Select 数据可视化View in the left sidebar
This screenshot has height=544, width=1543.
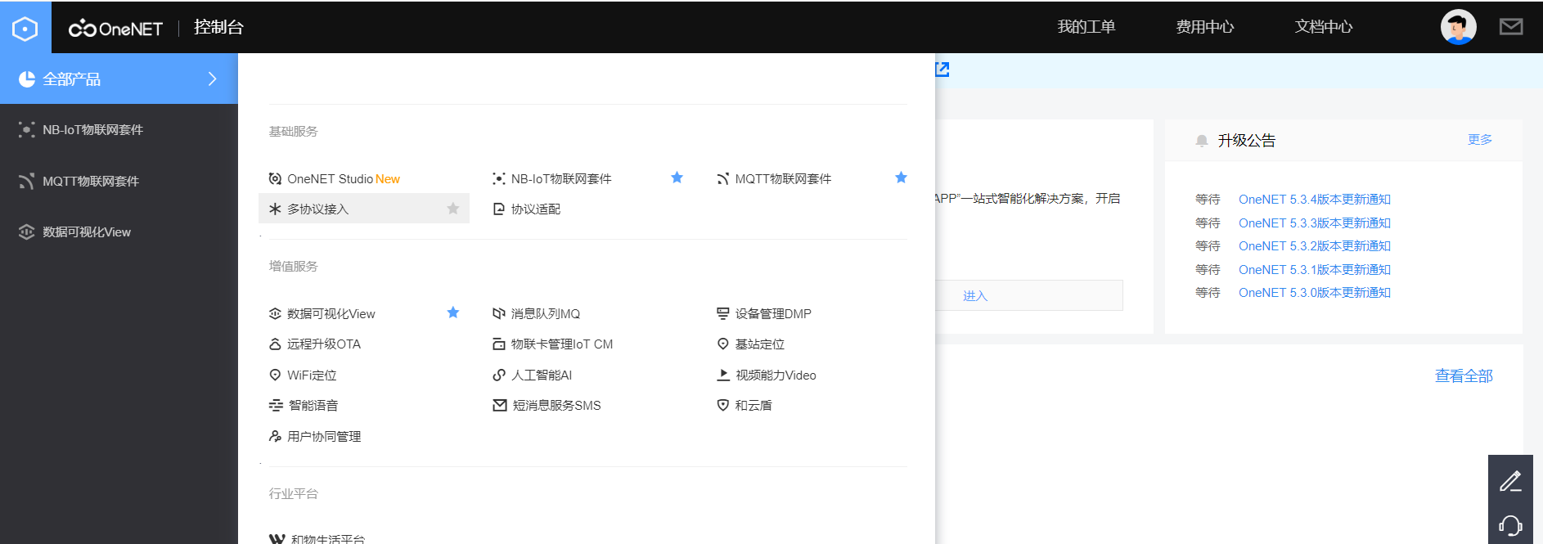tap(119, 232)
